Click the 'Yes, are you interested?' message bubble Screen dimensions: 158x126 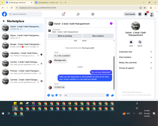101,72
